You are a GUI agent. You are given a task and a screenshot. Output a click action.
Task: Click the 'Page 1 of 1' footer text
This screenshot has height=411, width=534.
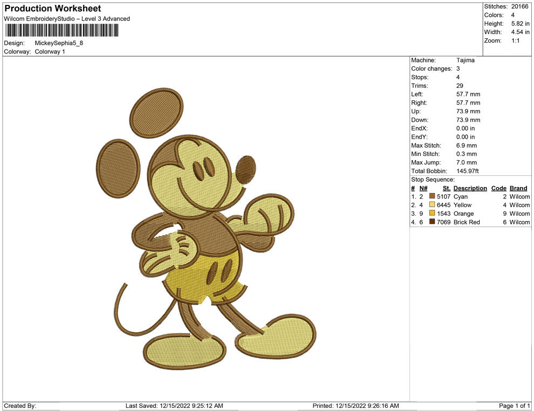click(x=514, y=406)
